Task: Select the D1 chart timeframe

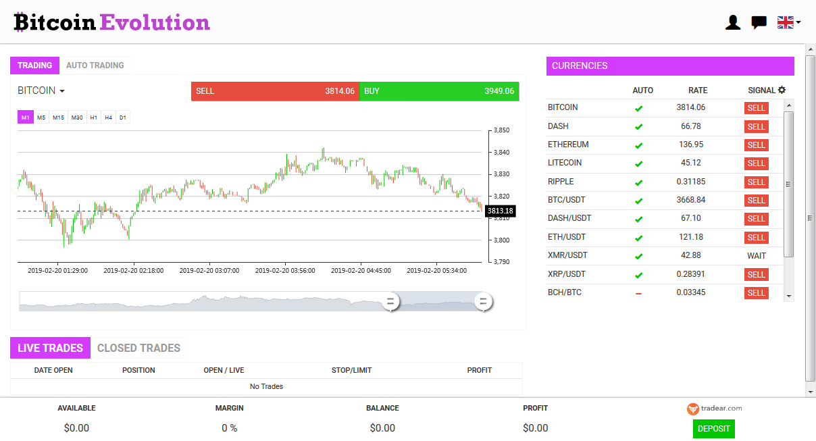Action: coord(122,117)
